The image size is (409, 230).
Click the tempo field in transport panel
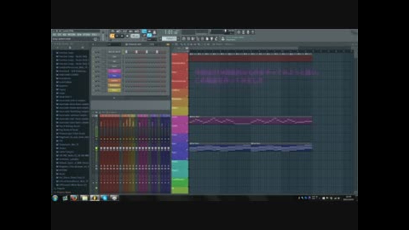click(x=135, y=36)
